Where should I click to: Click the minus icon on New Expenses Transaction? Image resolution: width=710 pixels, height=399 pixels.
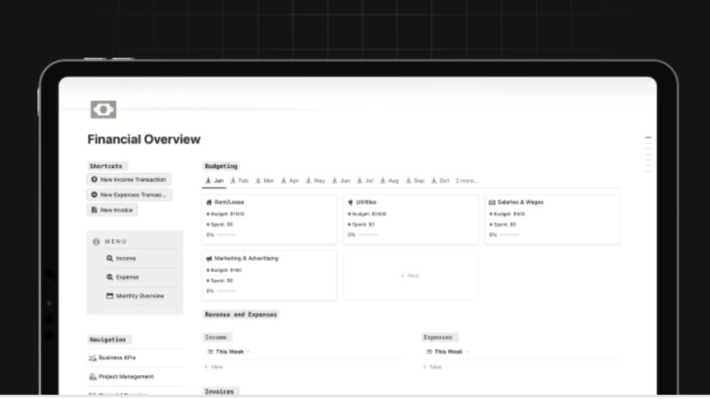(x=94, y=195)
